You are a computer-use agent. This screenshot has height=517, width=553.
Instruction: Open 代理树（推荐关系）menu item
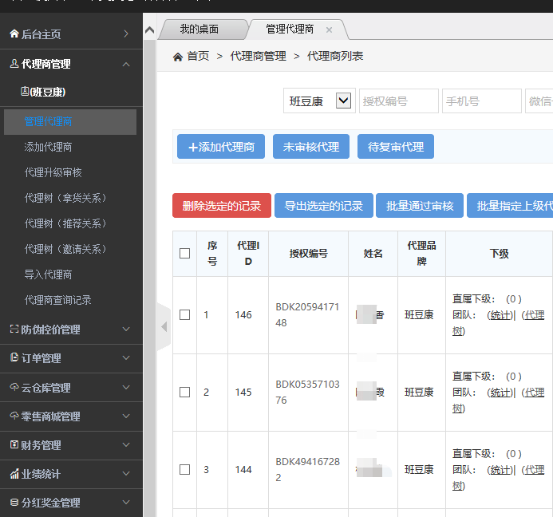tap(65, 223)
